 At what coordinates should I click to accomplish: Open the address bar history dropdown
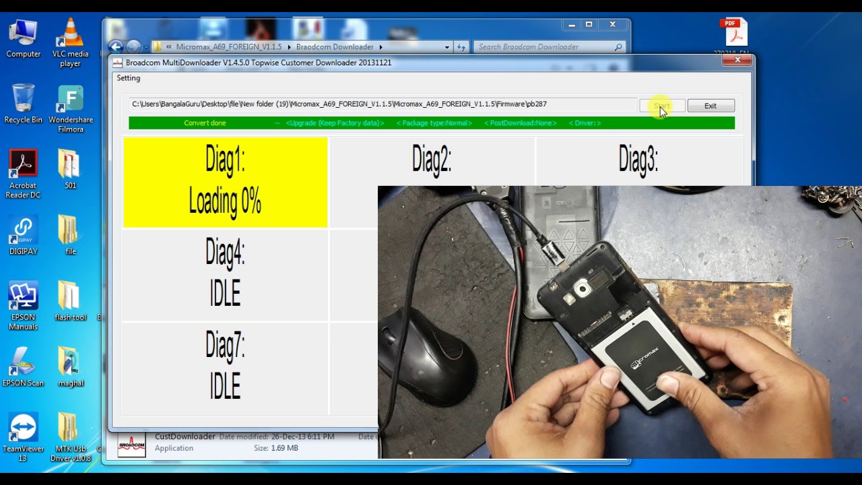(446, 47)
